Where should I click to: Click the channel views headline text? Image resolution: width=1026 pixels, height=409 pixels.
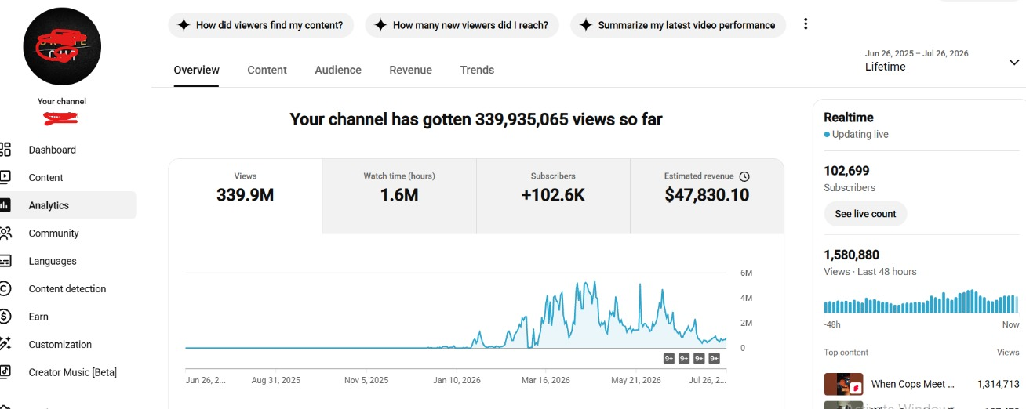click(476, 119)
